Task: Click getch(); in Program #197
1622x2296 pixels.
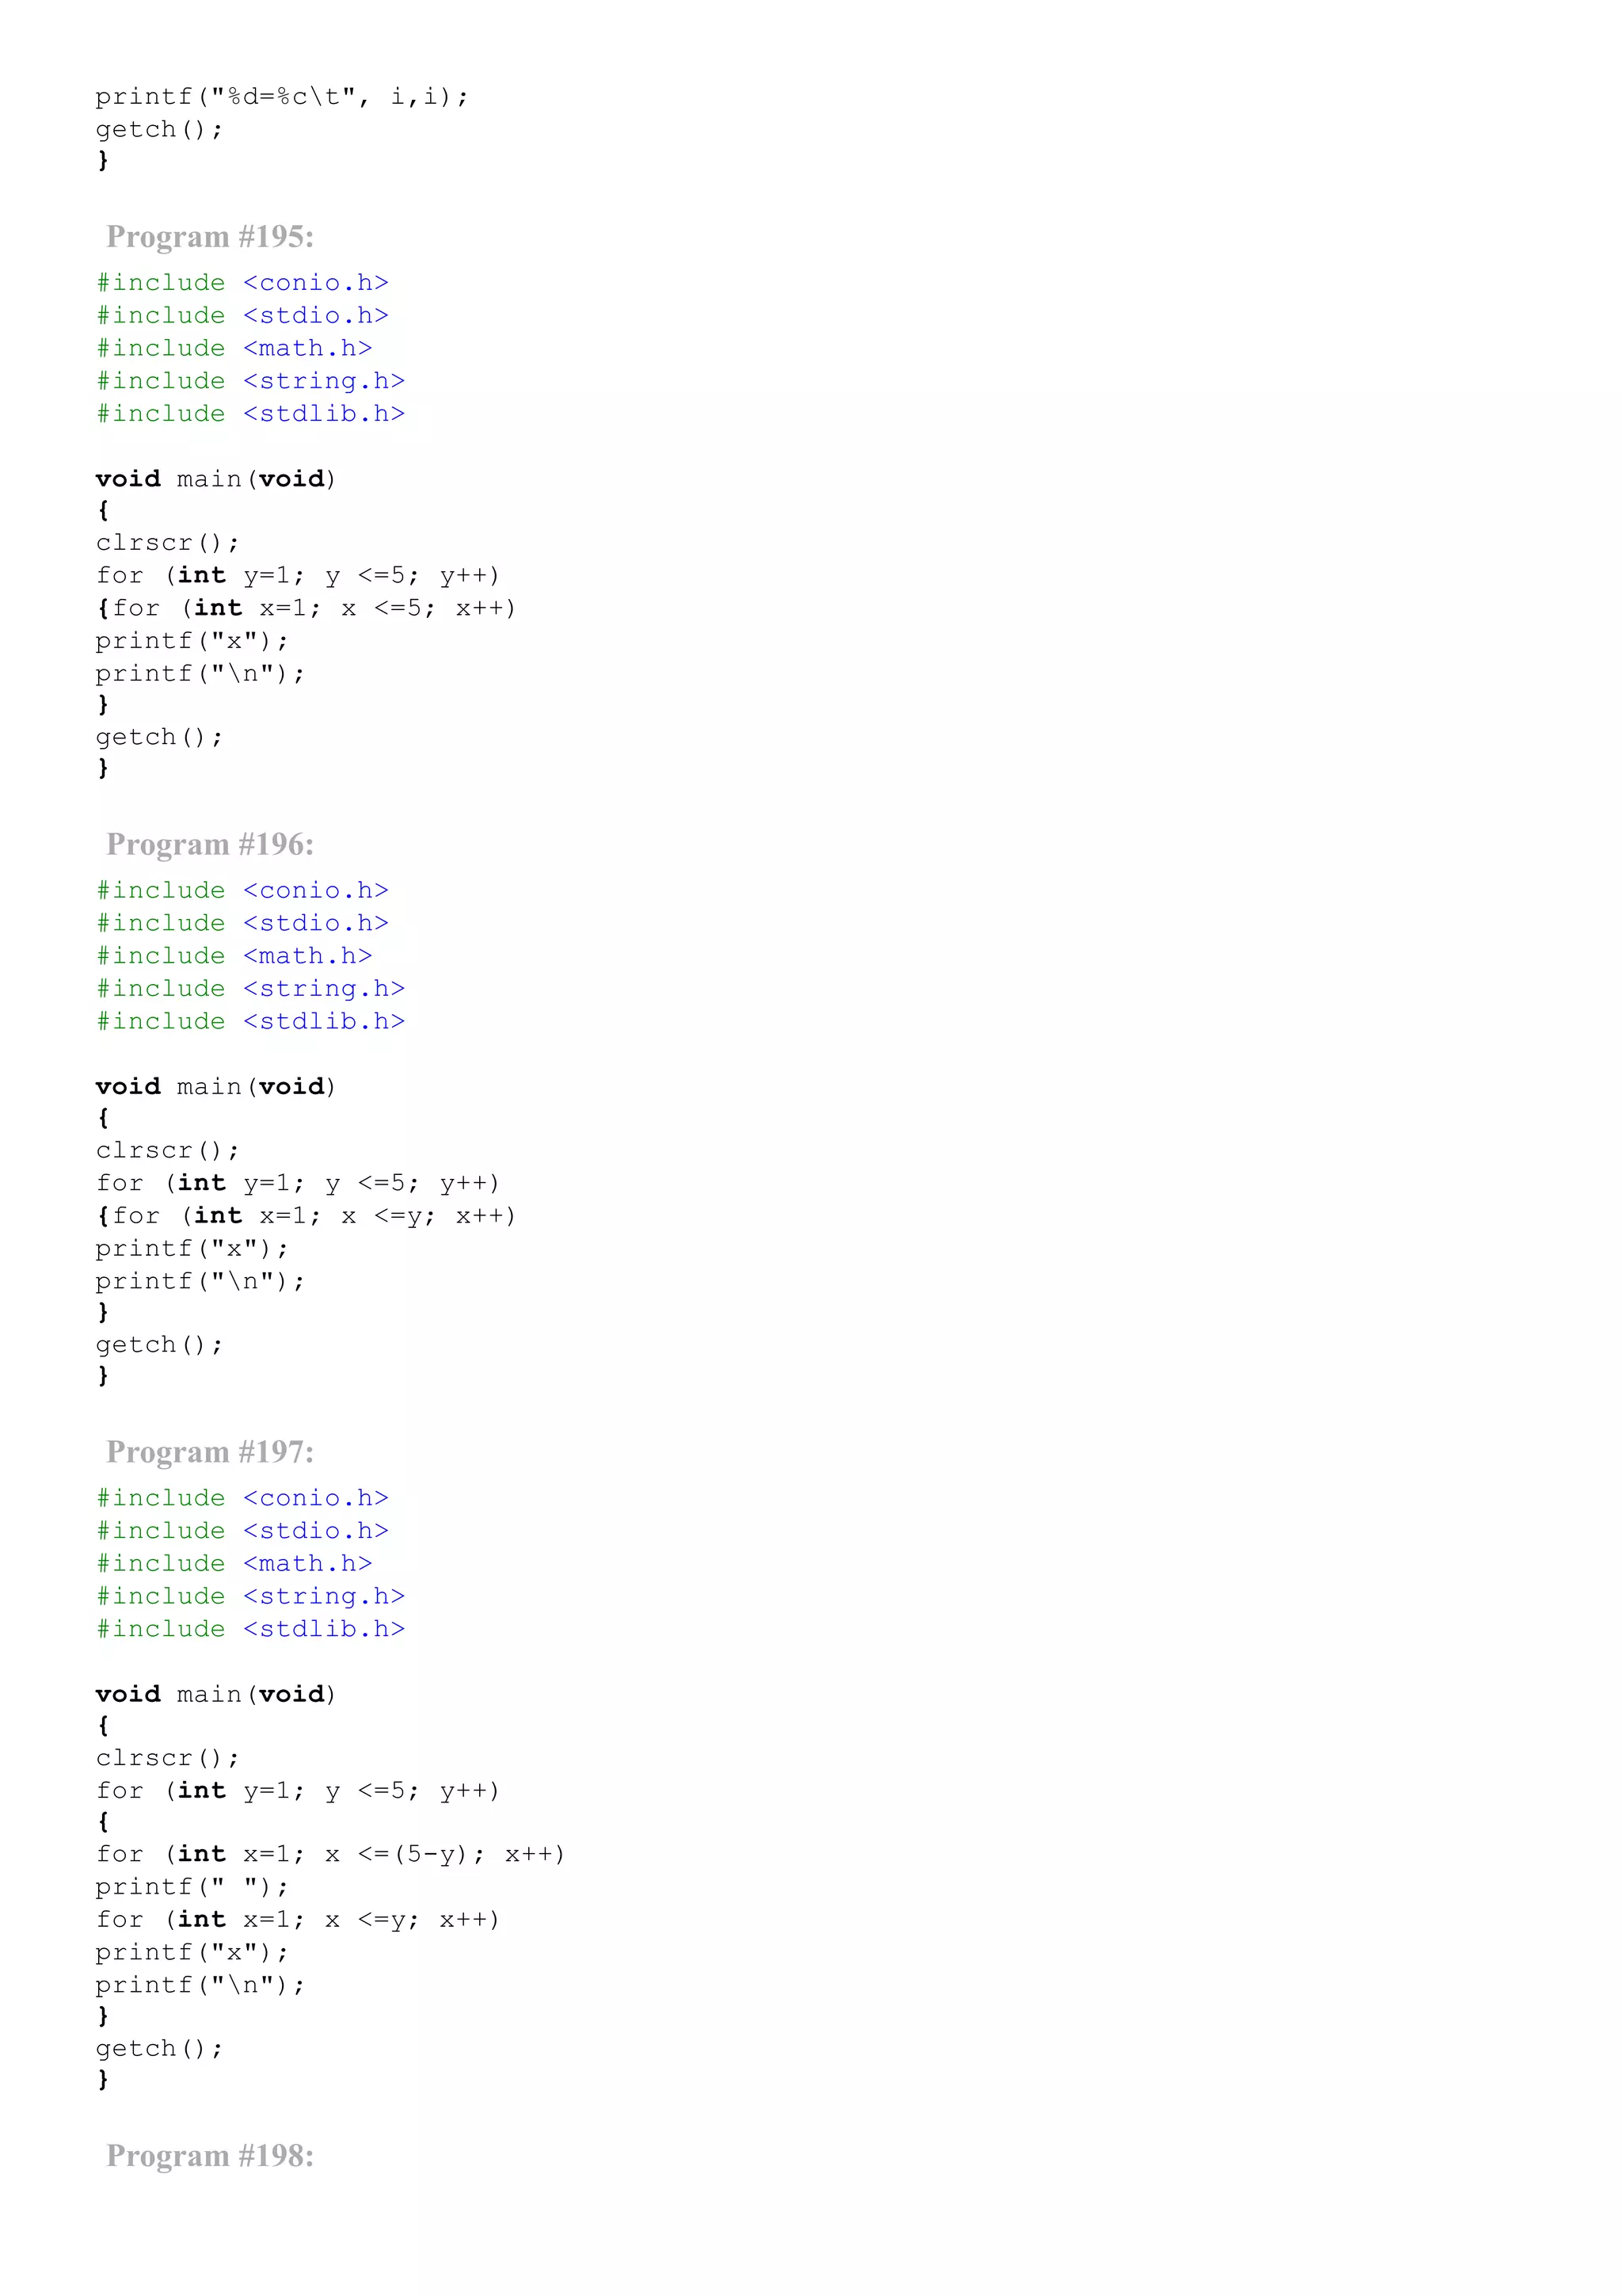Action: [x=160, y=2049]
